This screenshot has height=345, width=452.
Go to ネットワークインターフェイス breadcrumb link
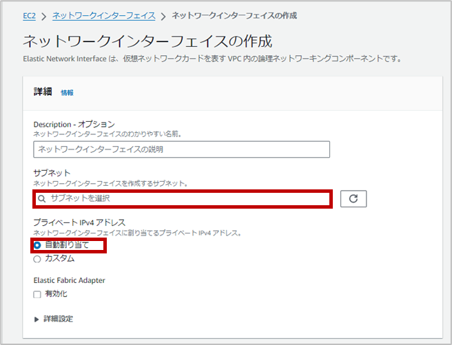(x=104, y=16)
